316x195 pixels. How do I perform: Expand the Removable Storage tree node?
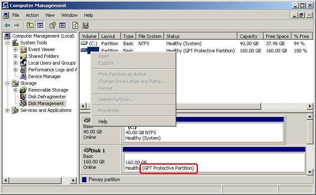click(15, 90)
